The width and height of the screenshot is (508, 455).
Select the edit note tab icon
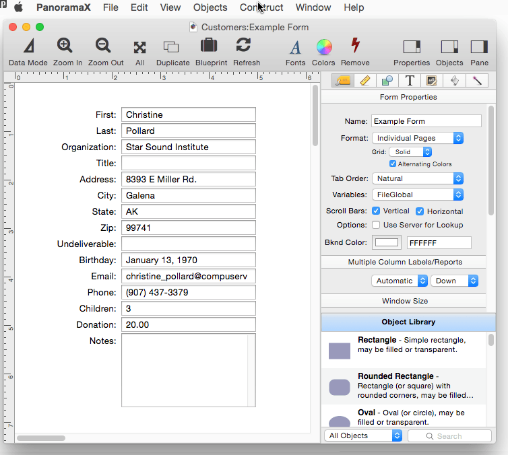tap(432, 81)
